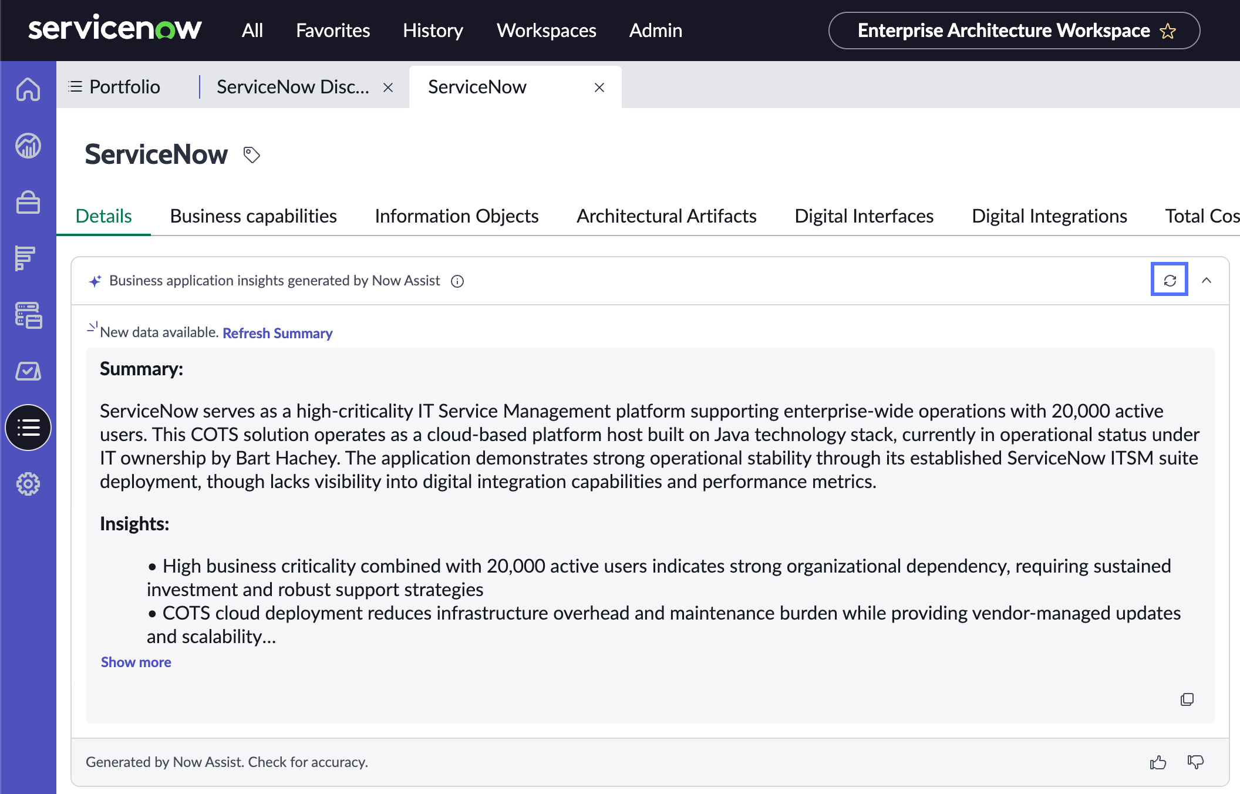Open the dashboard chart icon in sidebar
Image resolution: width=1240 pixels, height=794 pixels.
coord(28,146)
